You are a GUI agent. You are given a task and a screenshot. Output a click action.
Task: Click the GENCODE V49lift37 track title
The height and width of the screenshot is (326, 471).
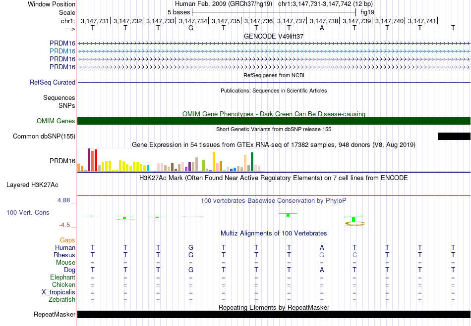pos(274,36)
